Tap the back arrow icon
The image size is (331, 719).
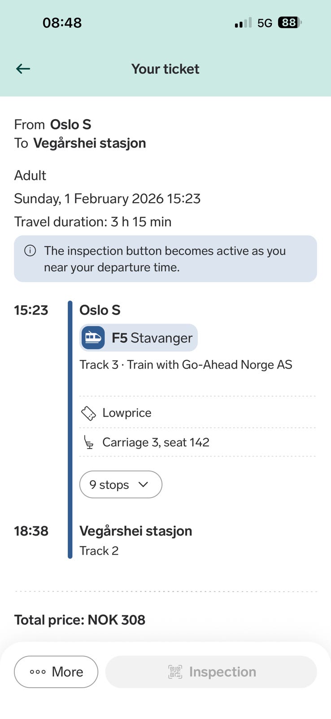(x=23, y=69)
